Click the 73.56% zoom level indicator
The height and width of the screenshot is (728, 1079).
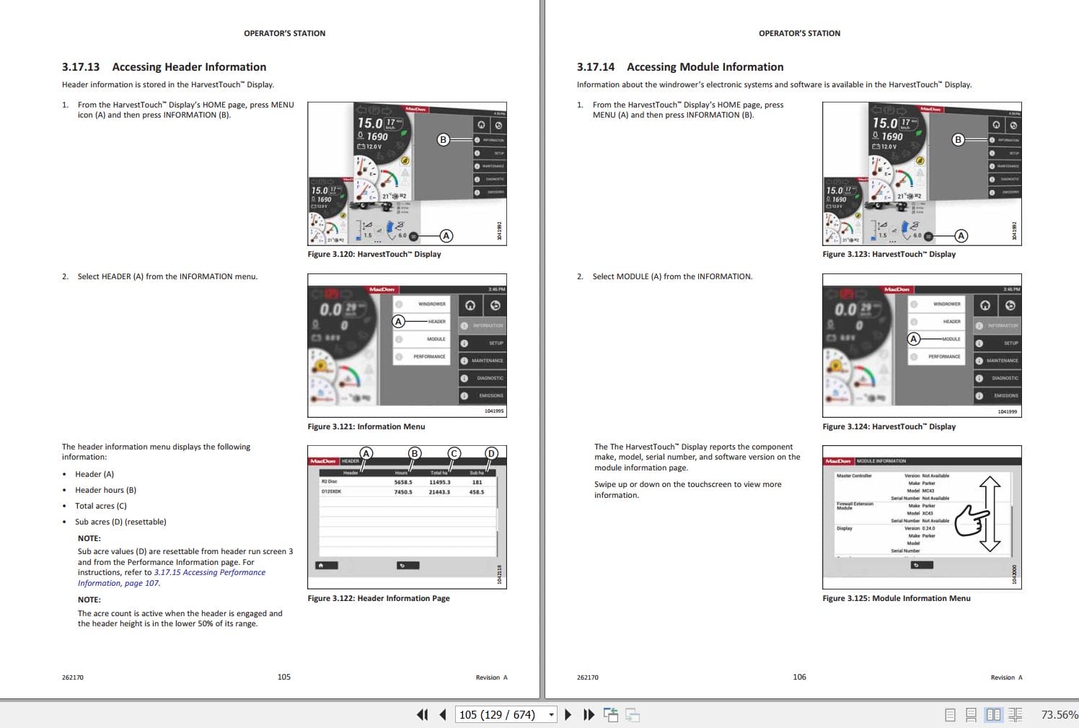[x=1057, y=714]
